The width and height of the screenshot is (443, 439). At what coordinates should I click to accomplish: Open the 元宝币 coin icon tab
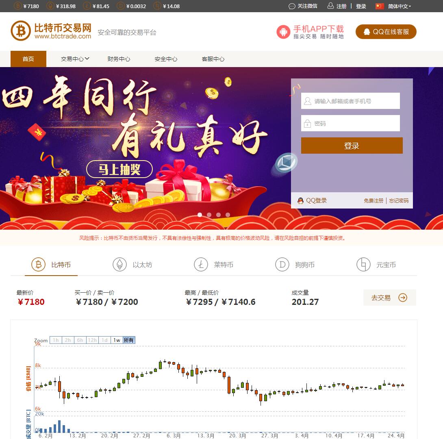[x=363, y=265]
